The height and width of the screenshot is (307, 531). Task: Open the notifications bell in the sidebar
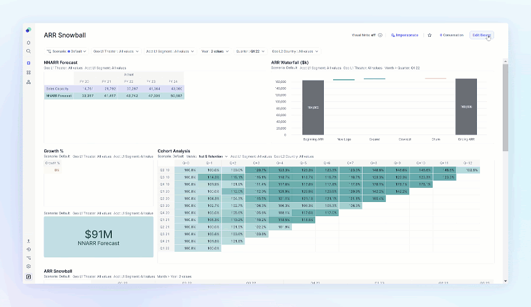pos(28,42)
